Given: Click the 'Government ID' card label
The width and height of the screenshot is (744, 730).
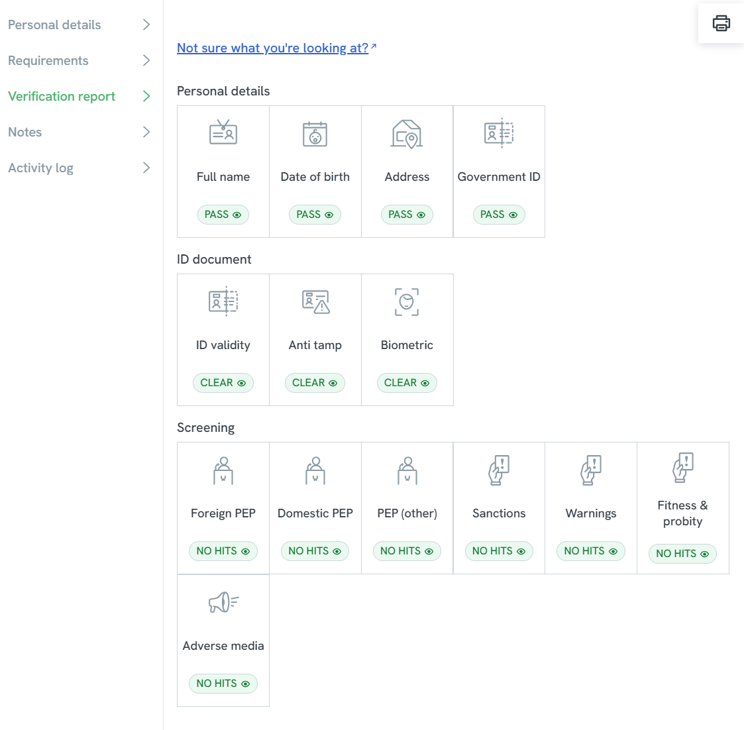Looking at the screenshot, I should coord(499,177).
